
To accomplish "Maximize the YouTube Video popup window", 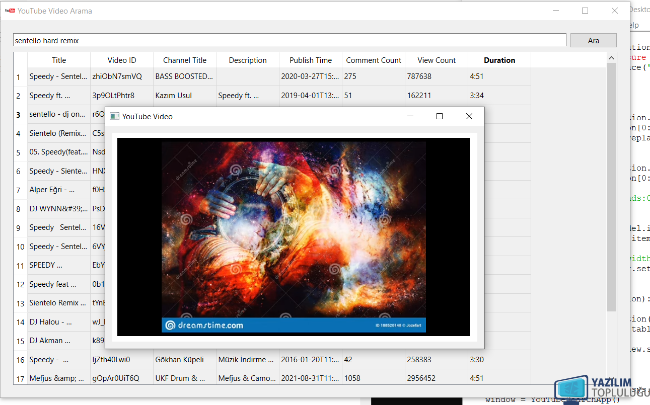I will pos(439,116).
